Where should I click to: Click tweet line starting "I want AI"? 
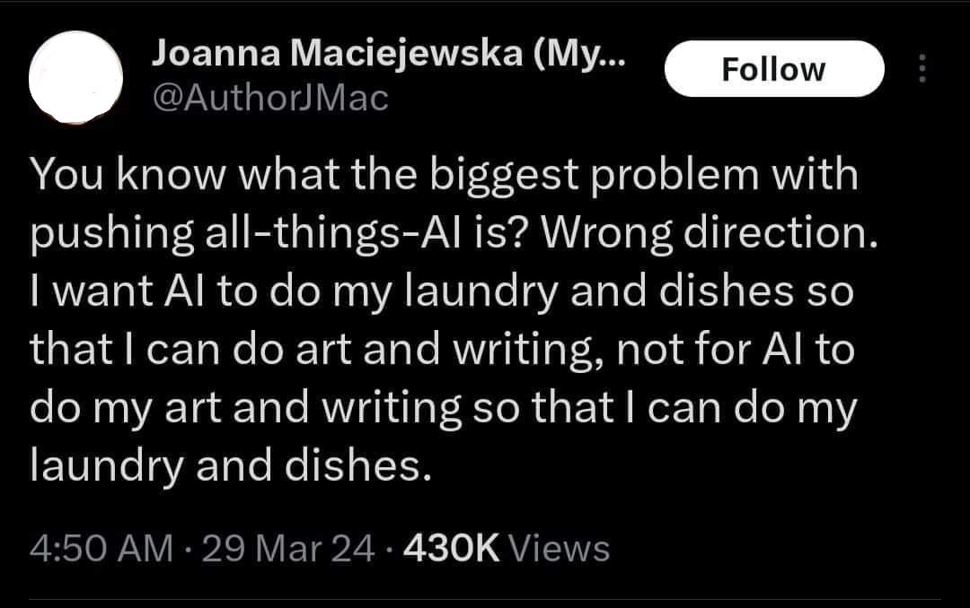441,293
